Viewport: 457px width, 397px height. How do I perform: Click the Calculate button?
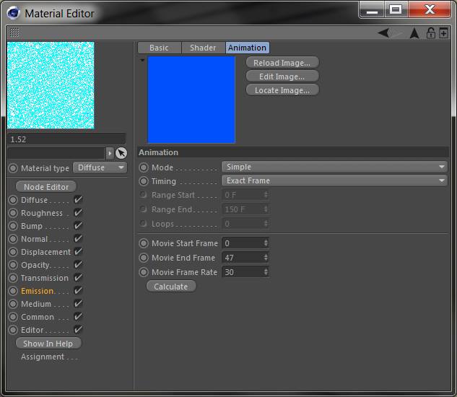pos(171,287)
